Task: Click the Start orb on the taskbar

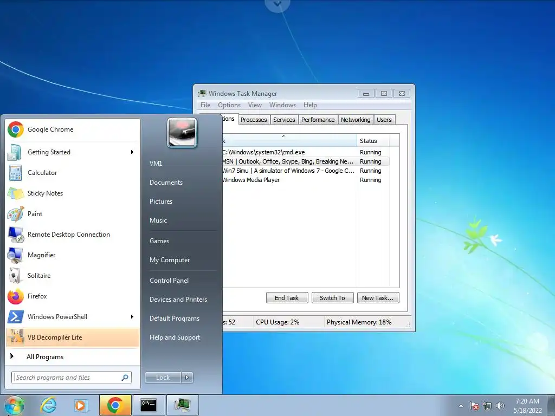Action: point(14,405)
